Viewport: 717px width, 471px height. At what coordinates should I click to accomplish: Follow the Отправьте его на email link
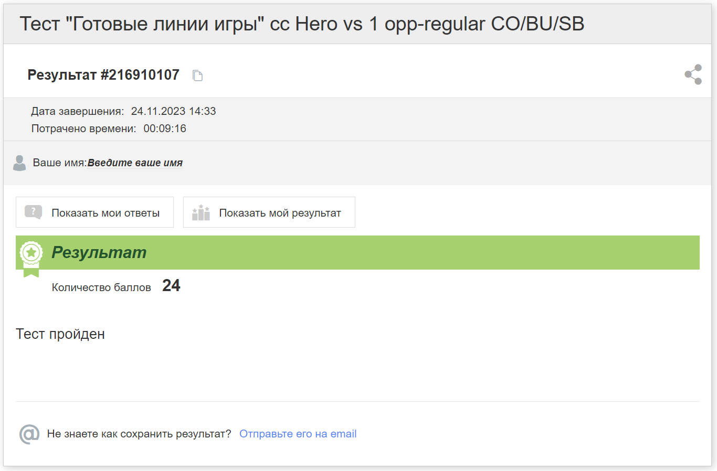point(298,434)
